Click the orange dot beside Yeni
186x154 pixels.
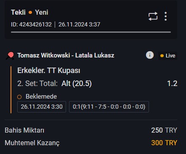pyautogui.click(x=30, y=13)
